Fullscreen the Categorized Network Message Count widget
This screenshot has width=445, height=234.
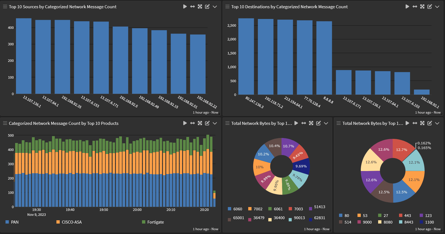[x=200, y=123]
